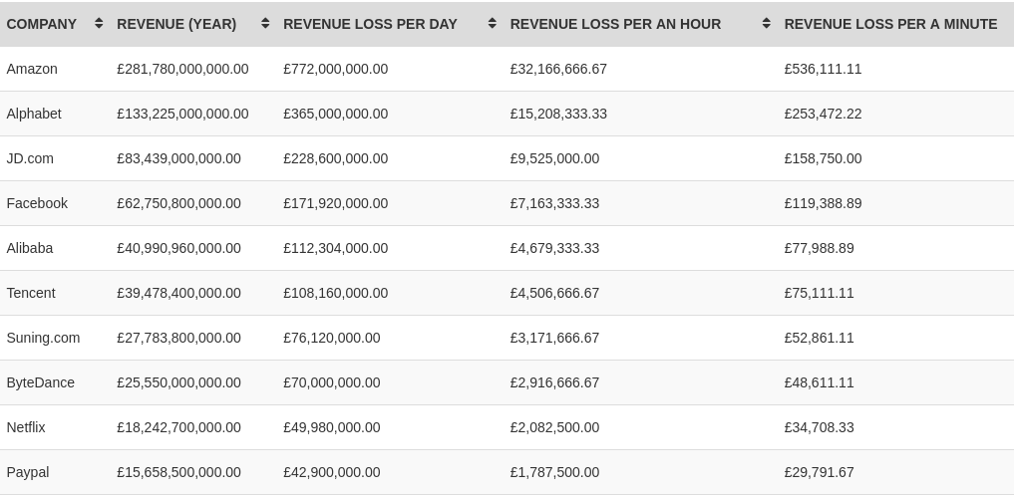Click the Revenue Loss Per Day header label
Screen dimensions: 1014x497
[370, 24]
